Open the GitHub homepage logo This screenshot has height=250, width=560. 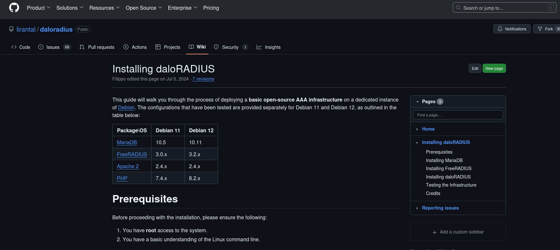click(x=14, y=7)
